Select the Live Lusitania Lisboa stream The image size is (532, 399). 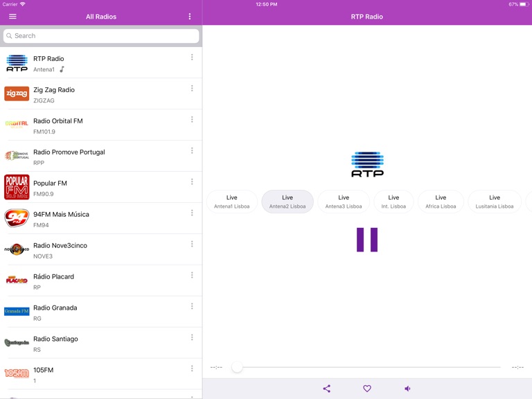(495, 202)
